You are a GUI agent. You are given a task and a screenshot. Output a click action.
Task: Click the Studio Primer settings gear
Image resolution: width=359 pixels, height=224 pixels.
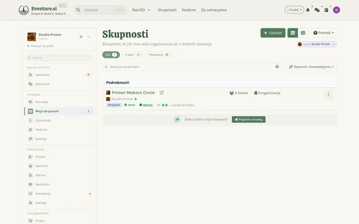pyautogui.click(x=81, y=37)
